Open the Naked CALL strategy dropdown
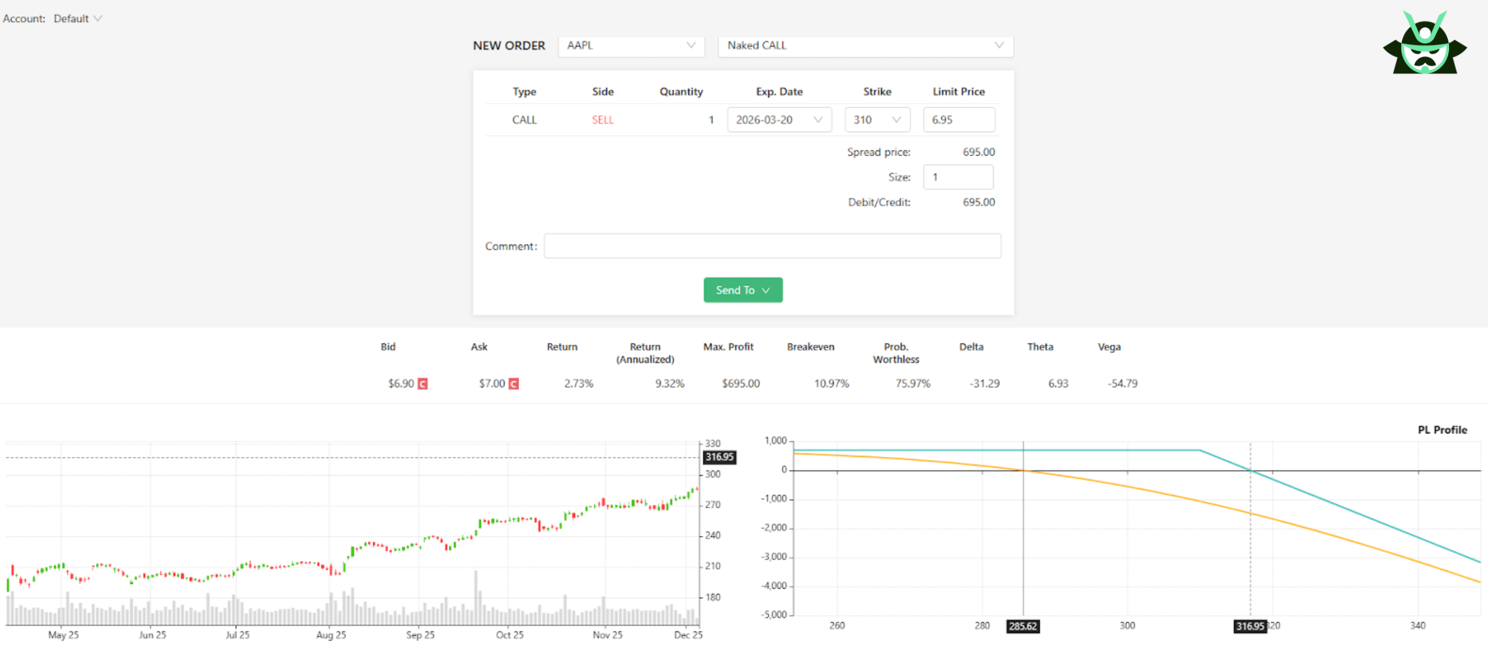The image size is (1488, 645). pyautogui.click(x=866, y=45)
